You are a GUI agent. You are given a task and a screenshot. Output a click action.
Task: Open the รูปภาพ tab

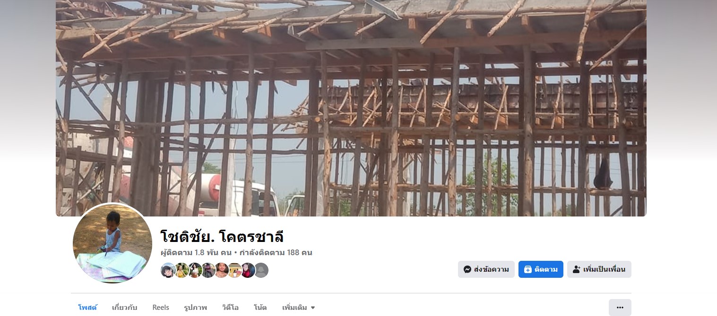195,308
